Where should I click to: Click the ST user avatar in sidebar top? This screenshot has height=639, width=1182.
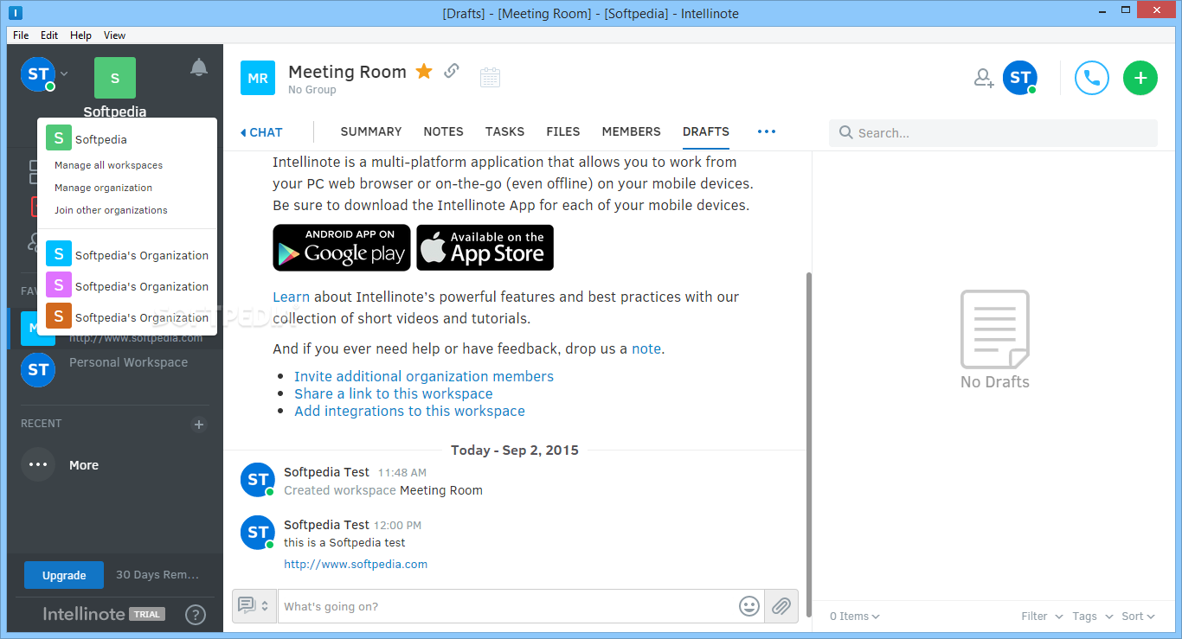pyautogui.click(x=38, y=74)
